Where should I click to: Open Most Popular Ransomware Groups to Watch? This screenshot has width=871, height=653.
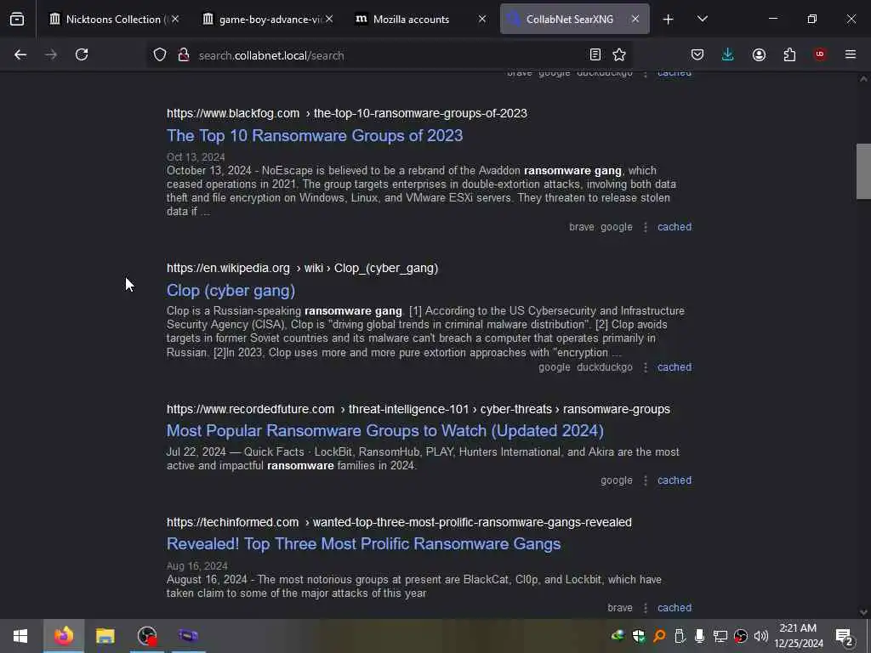(385, 431)
